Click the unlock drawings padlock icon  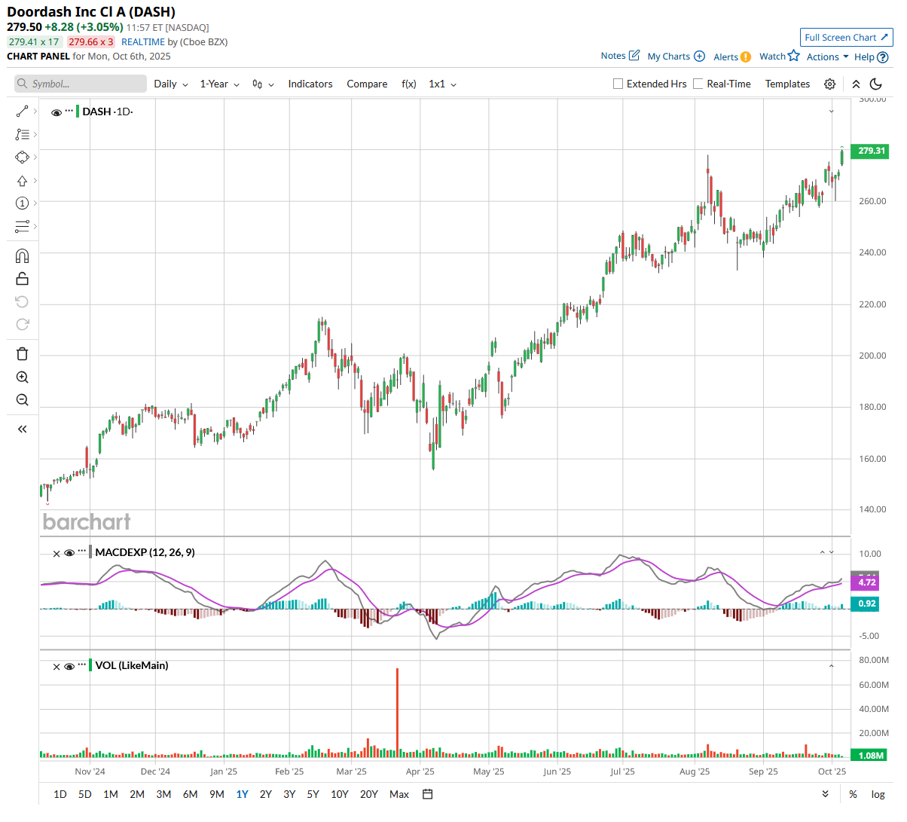coord(22,279)
